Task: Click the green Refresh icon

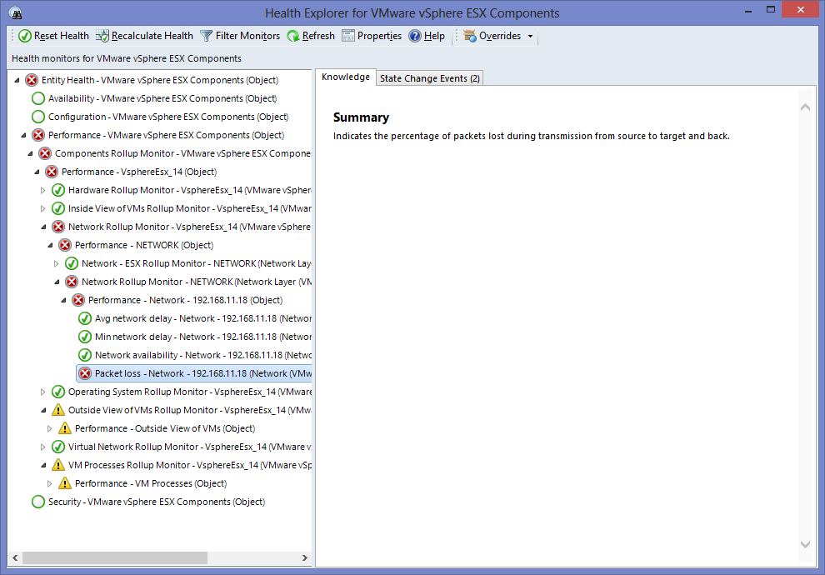Action: [x=293, y=36]
